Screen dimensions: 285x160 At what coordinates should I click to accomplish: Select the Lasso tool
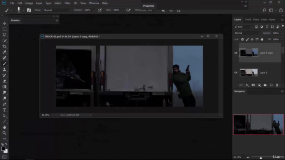click(4, 35)
